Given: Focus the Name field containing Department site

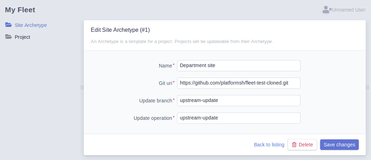Looking at the screenshot, I should (x=239, y=66).
